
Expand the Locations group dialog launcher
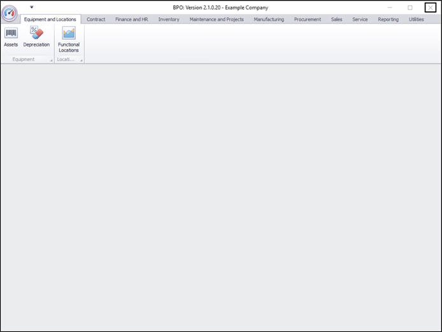pyautogui.click(x=81, y=60)
